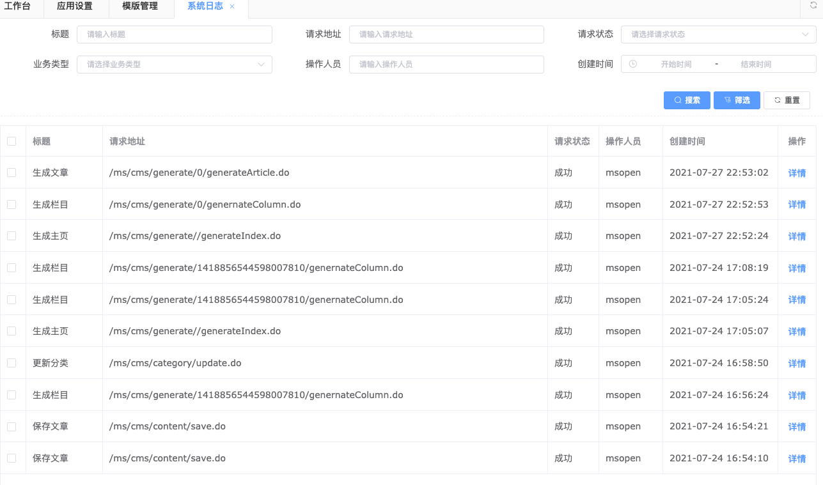This screenshot has height=485, width=823.
Task: Open the 应用设置 tab
Action: click(x=75, y=6)
